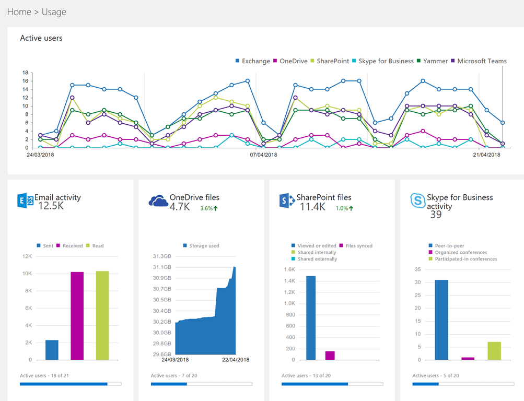Toggle OneDrive series in chart legend
This screenshot has height=401, width=524.
pos(290,61)
